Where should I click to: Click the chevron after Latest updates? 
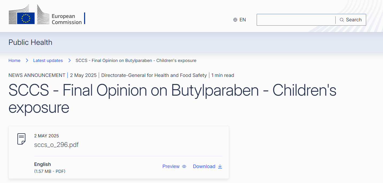pos(69,61)
